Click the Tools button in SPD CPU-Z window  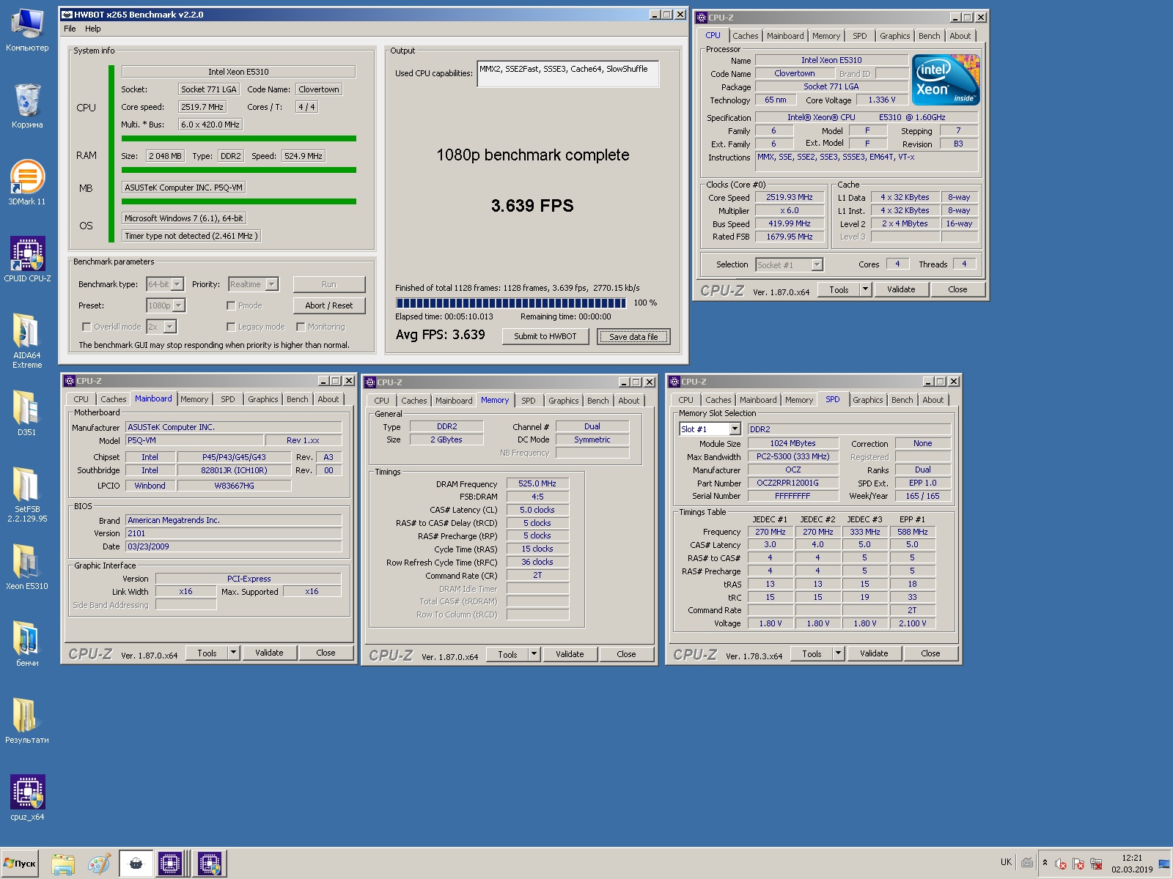point(812,653)
